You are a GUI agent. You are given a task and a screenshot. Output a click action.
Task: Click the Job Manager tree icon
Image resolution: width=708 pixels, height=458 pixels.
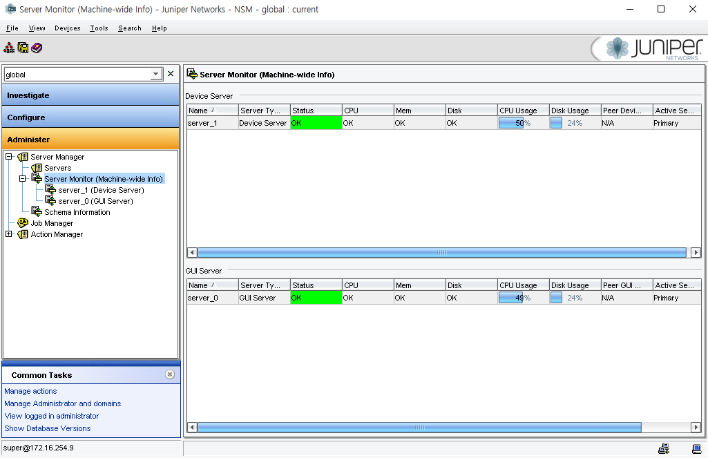23,222
